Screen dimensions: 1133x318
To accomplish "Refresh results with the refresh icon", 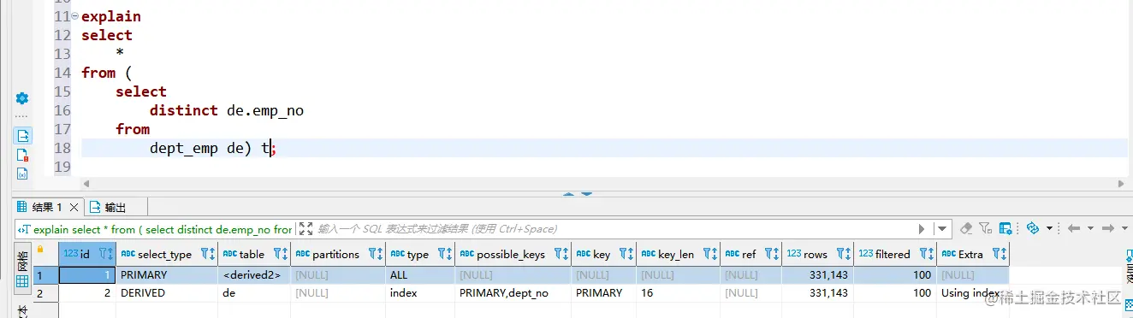I will coord(1032,228).
